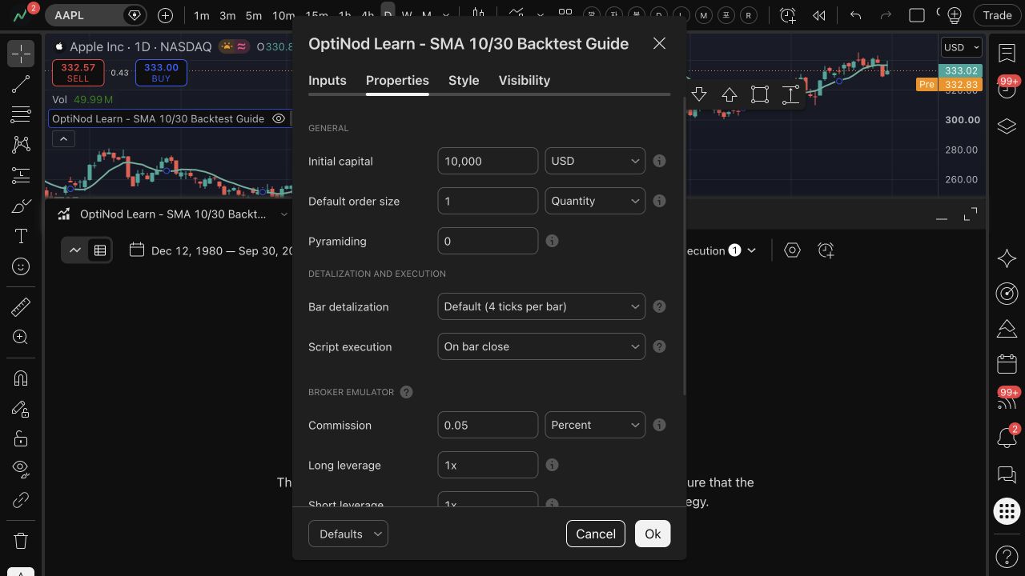Image resolution: width=1025 pixels, height=576 pixels.
Task: Select the ruler measure tool
Action: click(21, 306)
